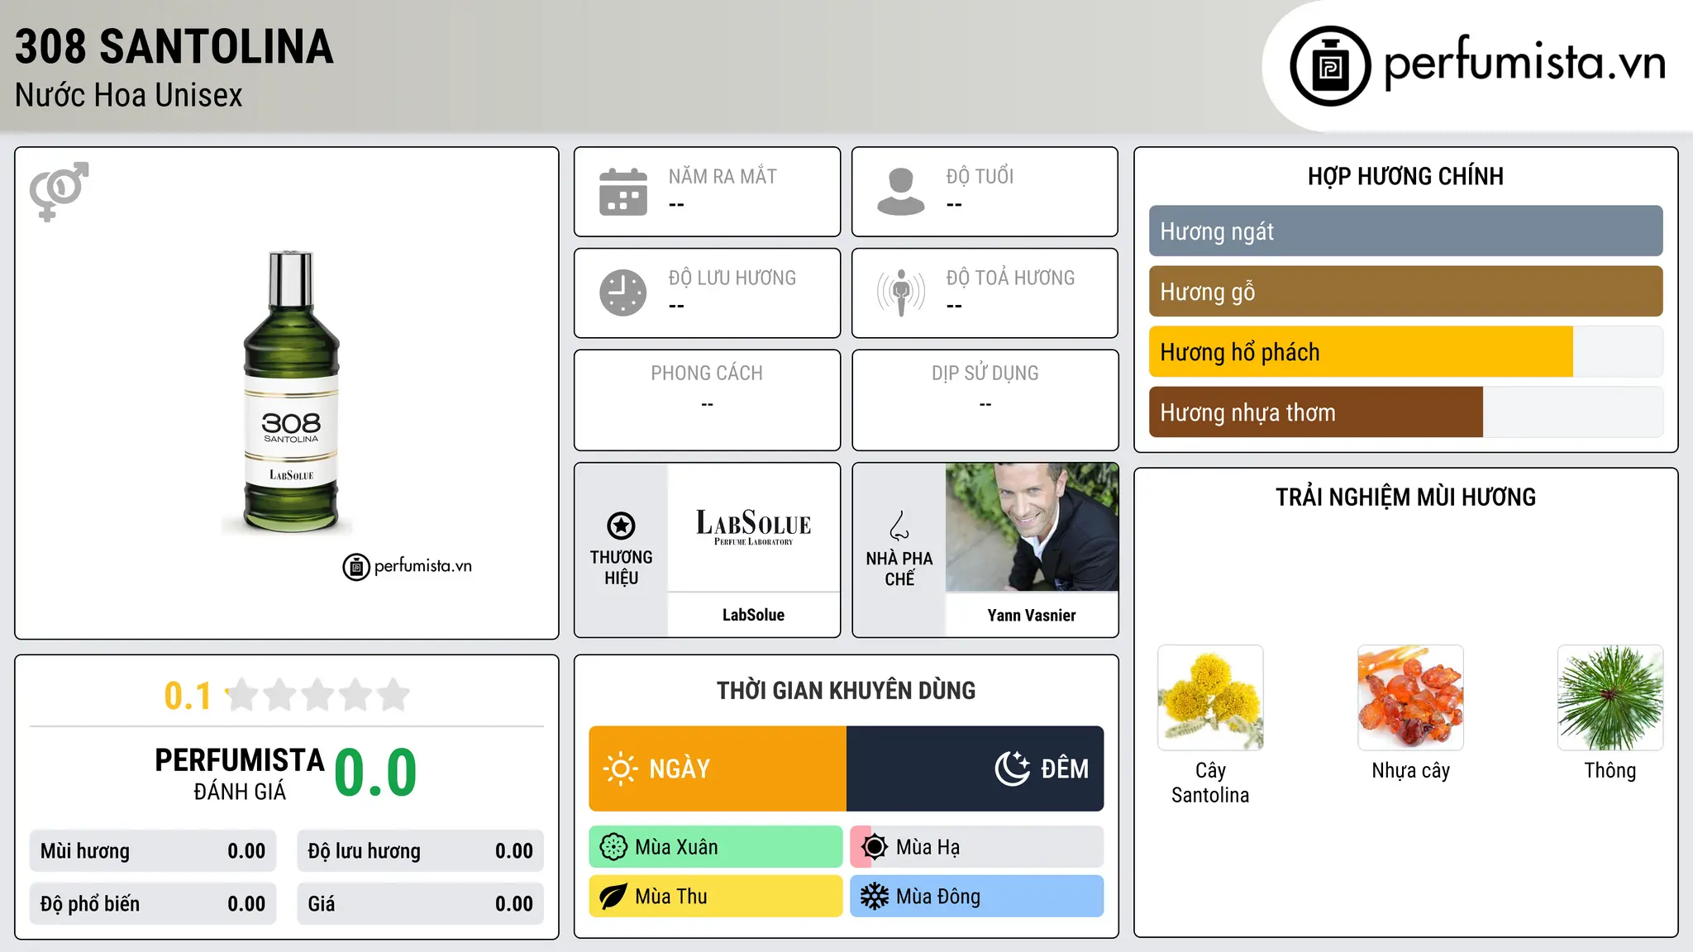
Task: Click the Cây Santolina note caption
Action: pyautogui.click(x=1210, y=783)
